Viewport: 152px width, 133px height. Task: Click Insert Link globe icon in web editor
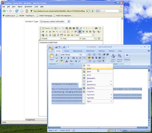(43, 35)
